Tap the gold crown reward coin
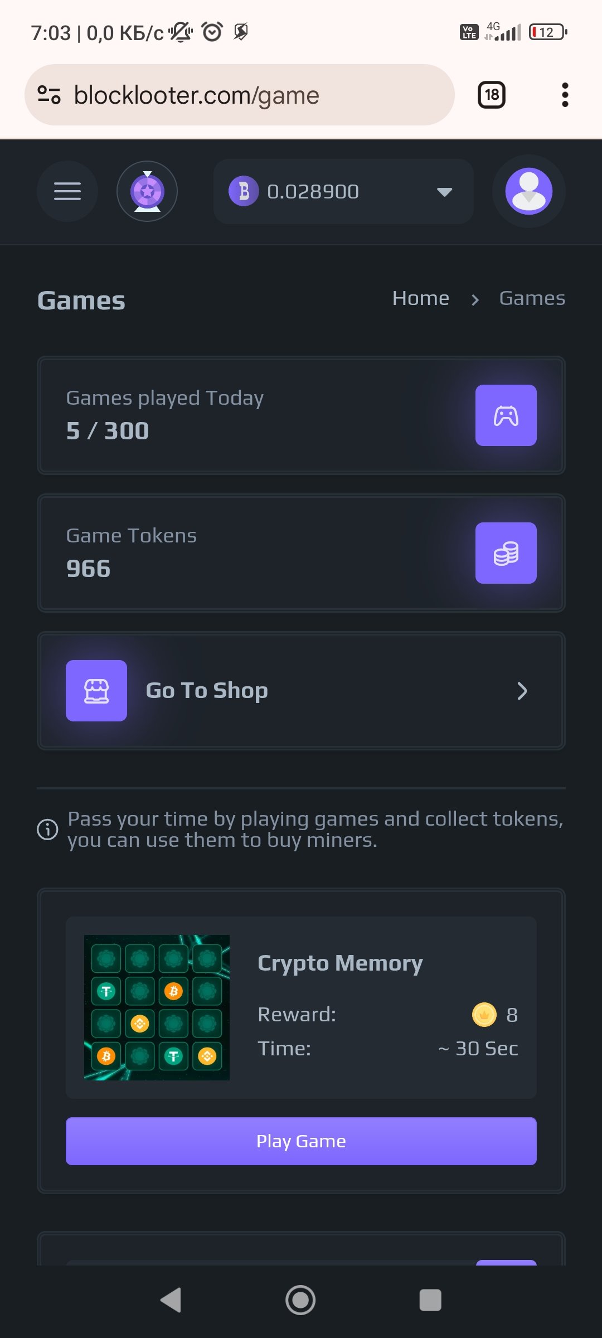 [484, 1015]
